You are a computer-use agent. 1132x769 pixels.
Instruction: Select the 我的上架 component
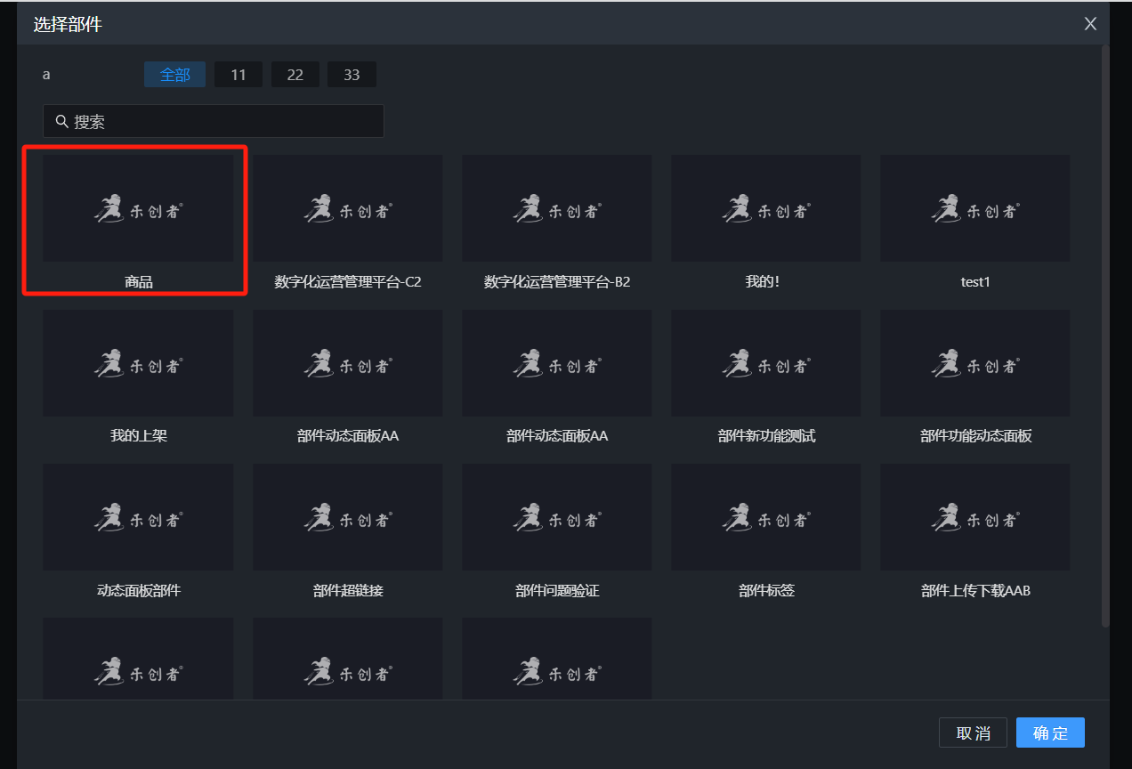coord(138,363)
